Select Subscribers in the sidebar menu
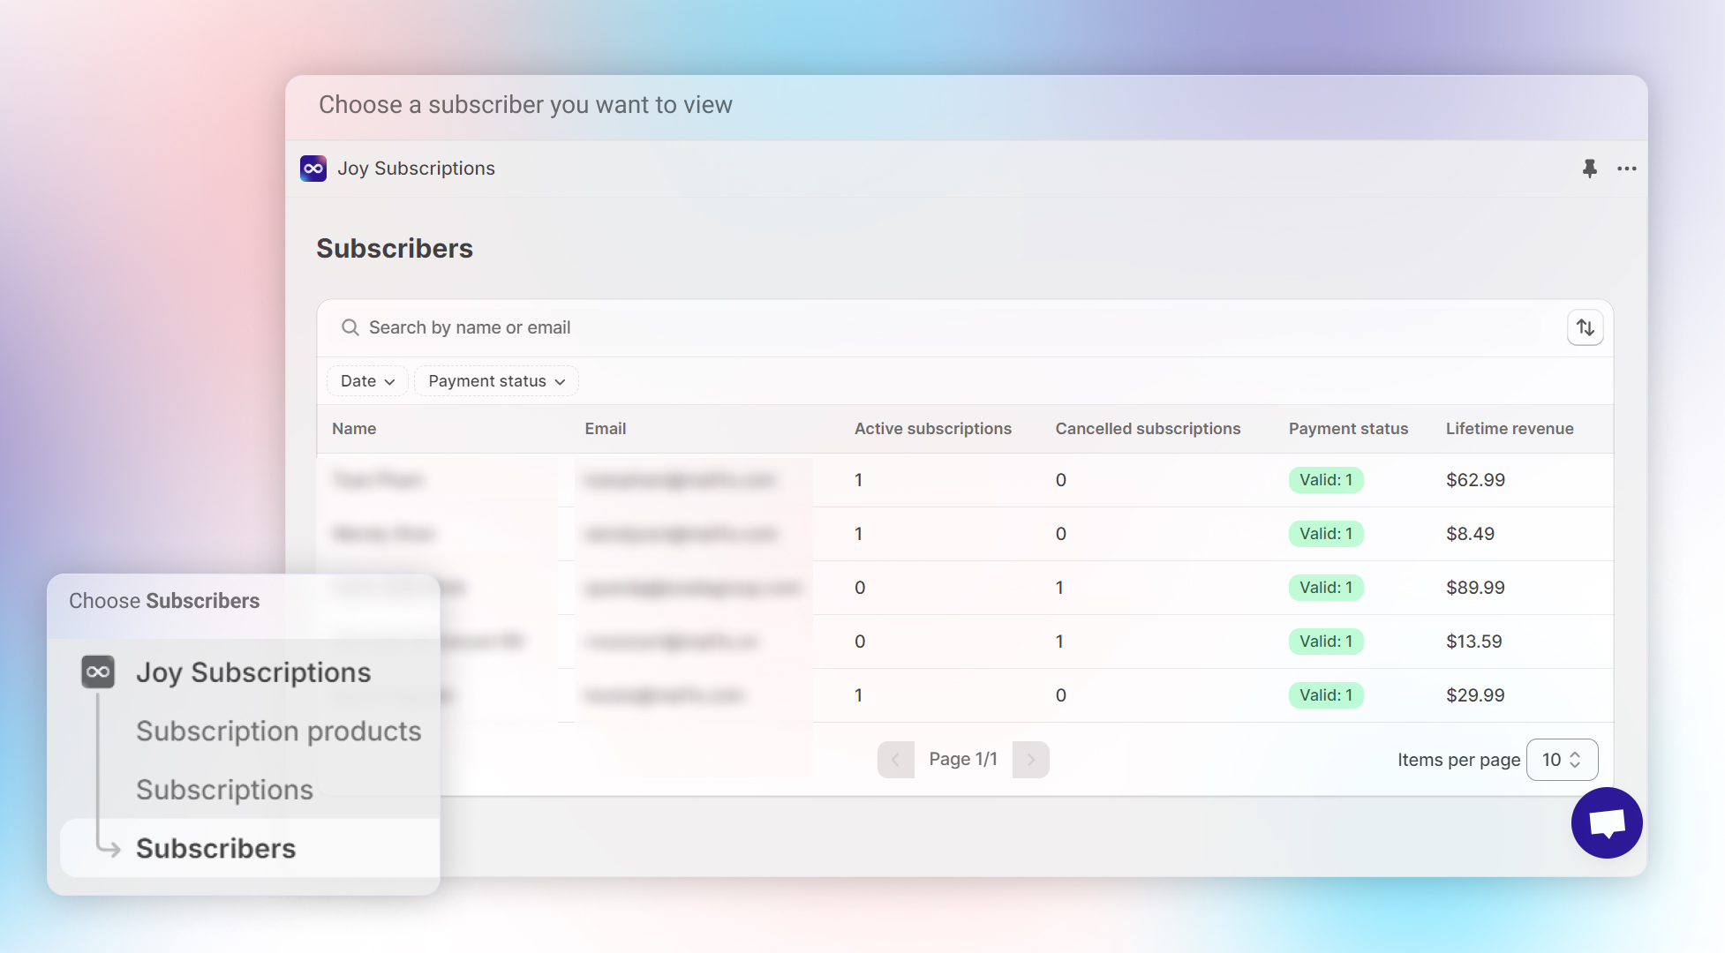This screenshot has height=953, width=1725. (215, 848)
